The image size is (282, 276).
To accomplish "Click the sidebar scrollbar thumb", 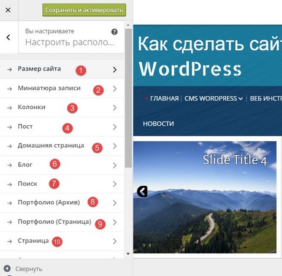I will 128,98.
